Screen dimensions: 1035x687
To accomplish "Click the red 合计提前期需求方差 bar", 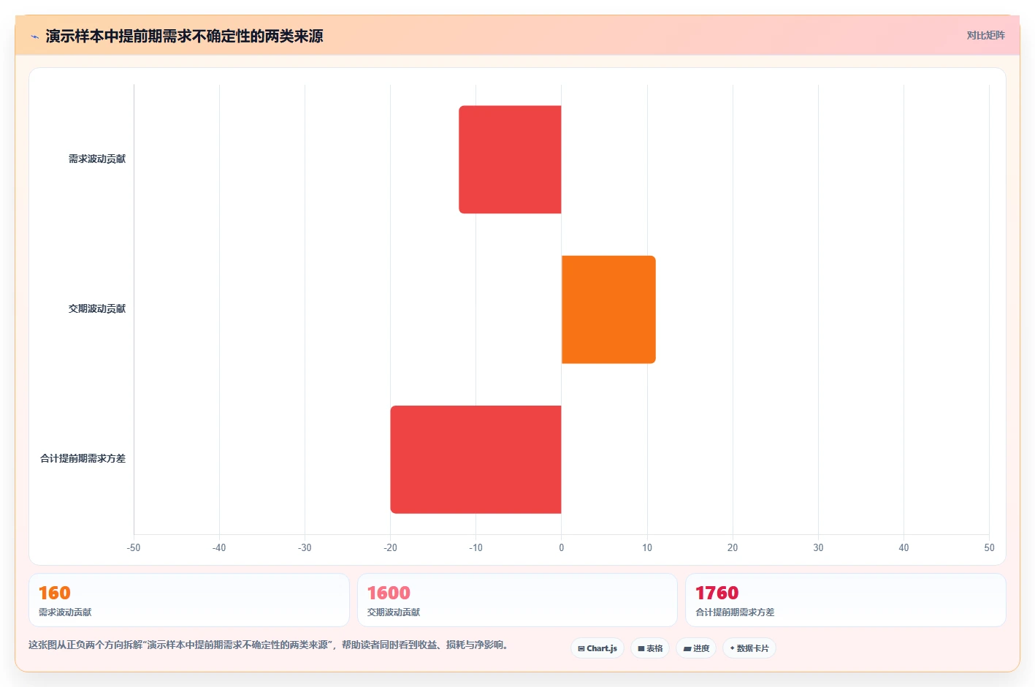I will pyautogui.click(x=476, y=459).
